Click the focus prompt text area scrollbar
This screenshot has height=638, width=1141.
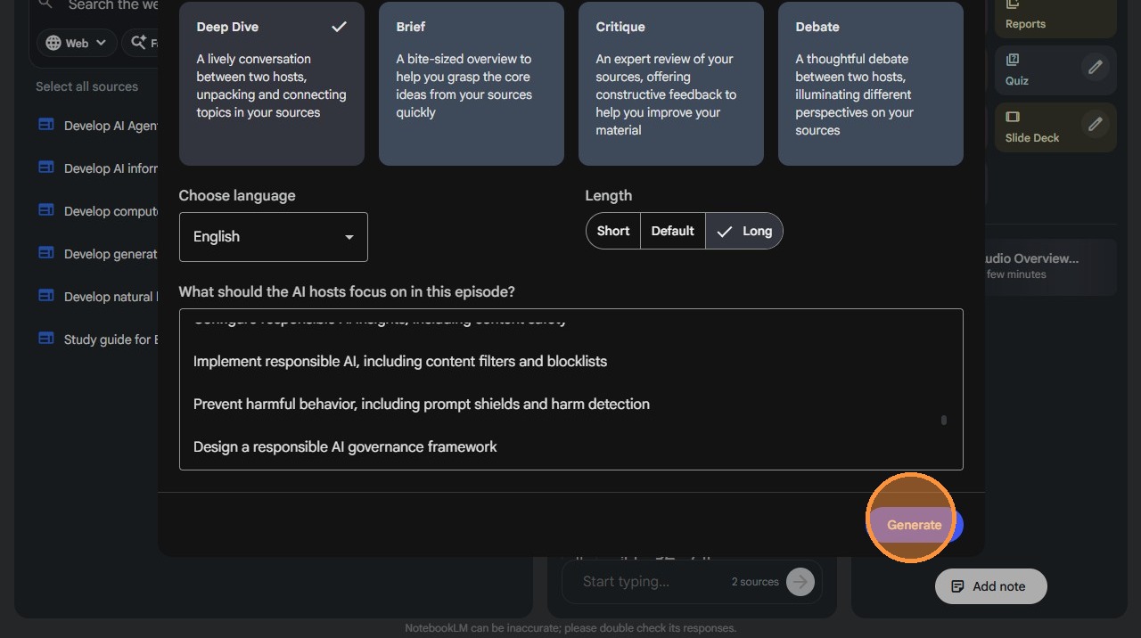click(943, 420)
